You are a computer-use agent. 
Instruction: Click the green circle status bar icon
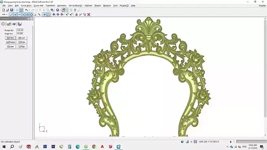tap(182, 142)
